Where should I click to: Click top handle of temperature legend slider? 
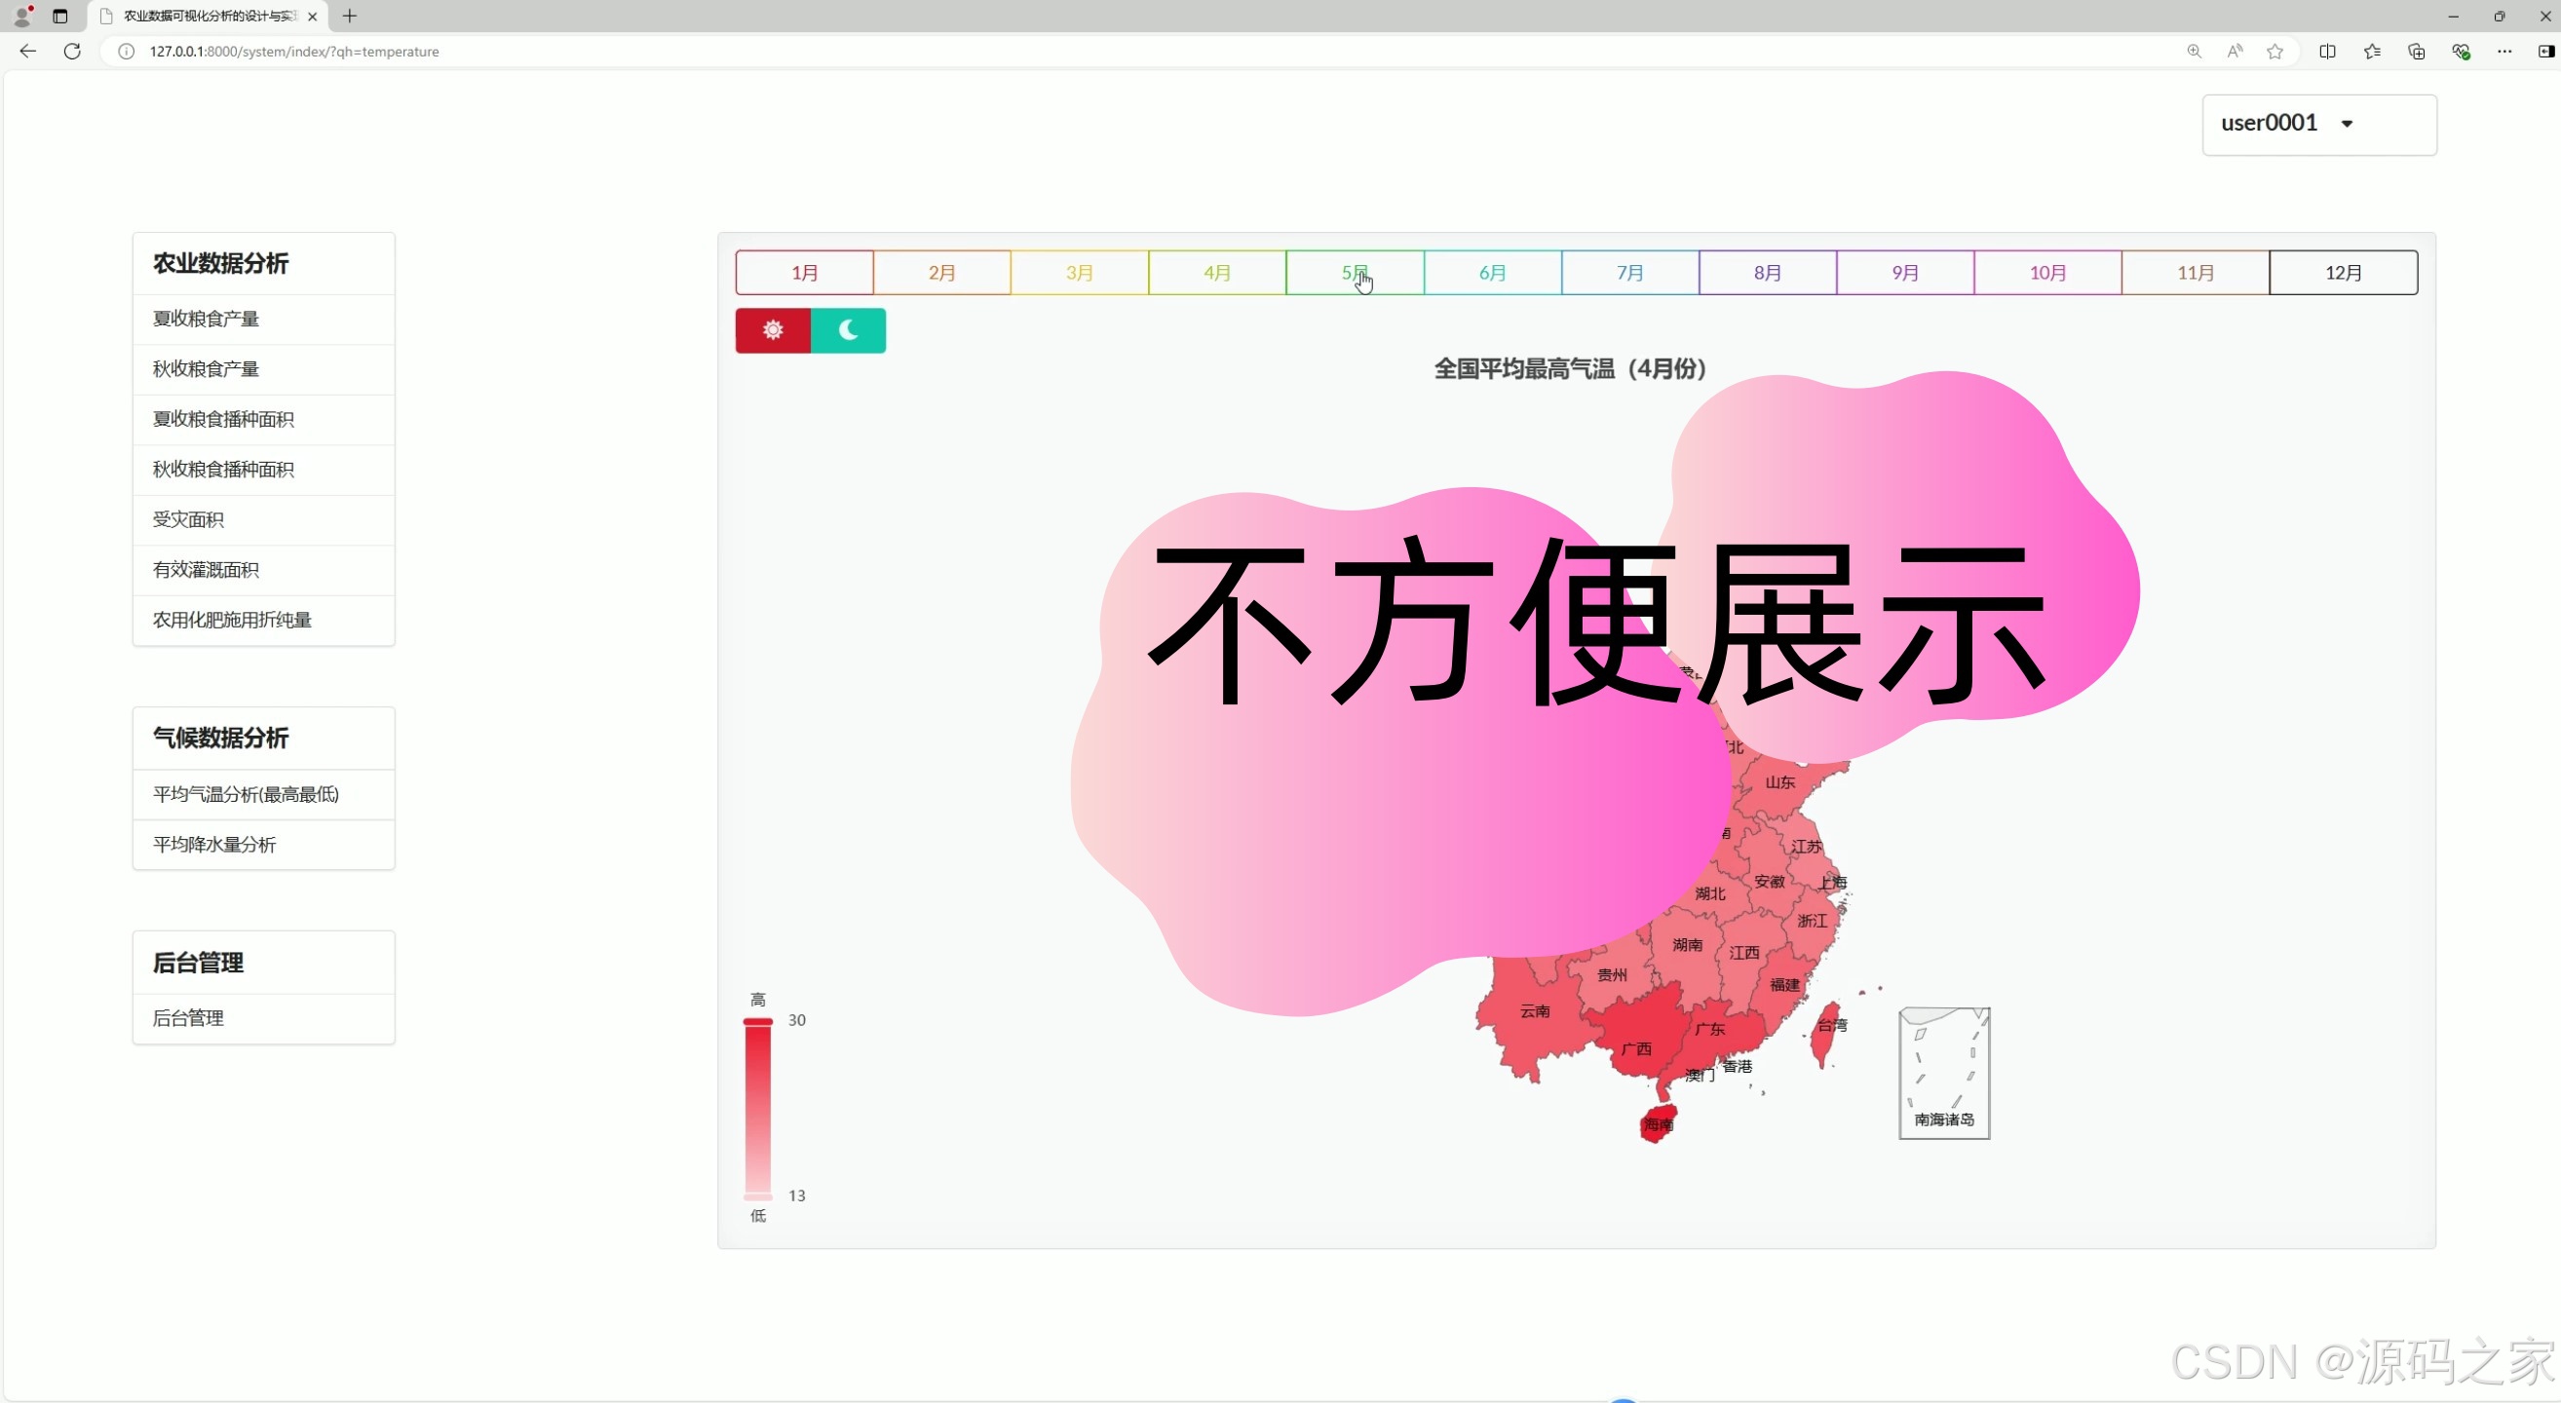[x=757, y=1021]
